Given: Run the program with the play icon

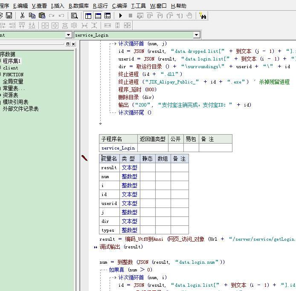Looking at the screenshot, I should tap(121, 15).
